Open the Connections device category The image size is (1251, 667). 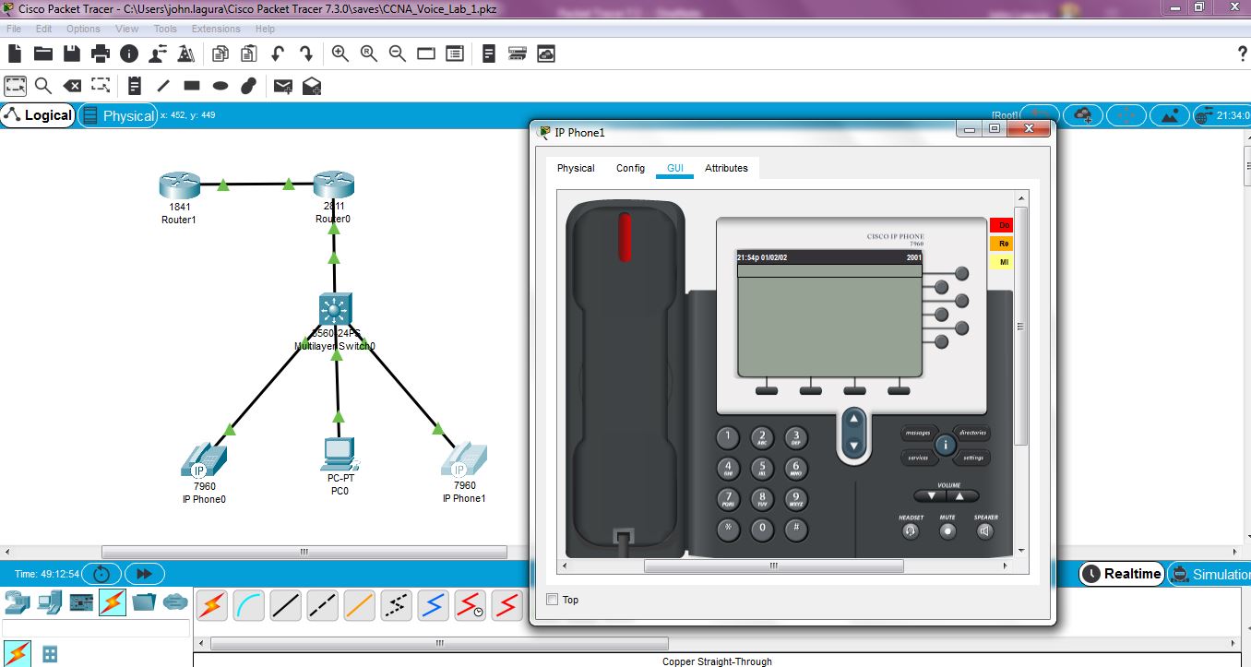[x=111, y=604]
